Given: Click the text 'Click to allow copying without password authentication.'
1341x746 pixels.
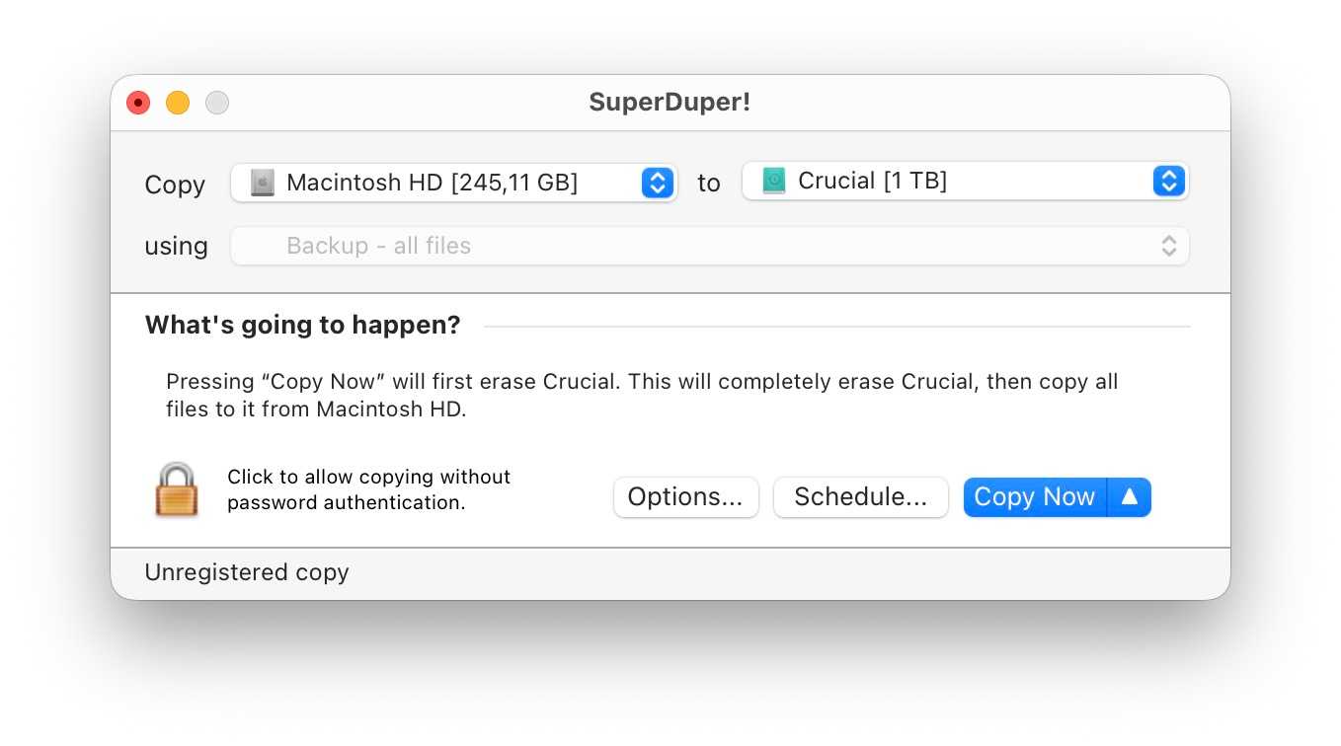Looking at the screenshot, I should click(x=369, y=489).
